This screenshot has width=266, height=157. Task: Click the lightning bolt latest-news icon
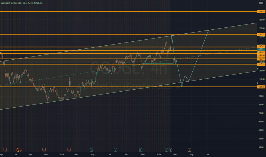click(171, 150)
